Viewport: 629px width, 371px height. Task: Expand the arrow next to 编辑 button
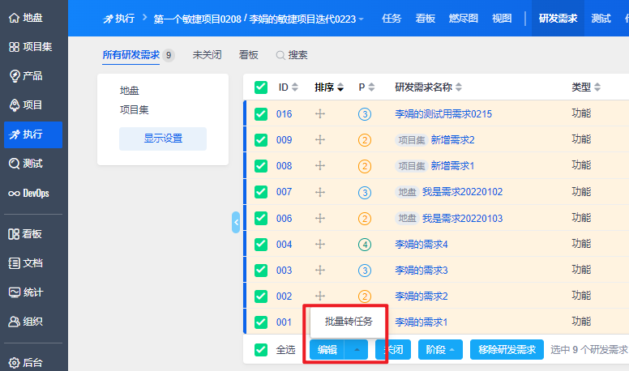[x=356, y=350]
